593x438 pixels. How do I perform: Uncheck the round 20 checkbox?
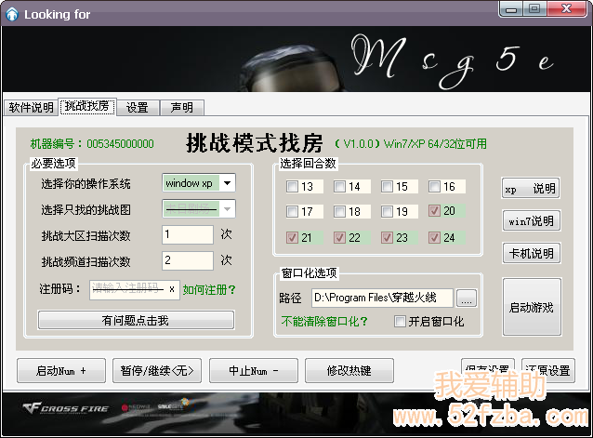(x=435, y=211)
